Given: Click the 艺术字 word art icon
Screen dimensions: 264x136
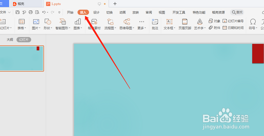Looking at the screenshot, I should (x=200, y=22).
